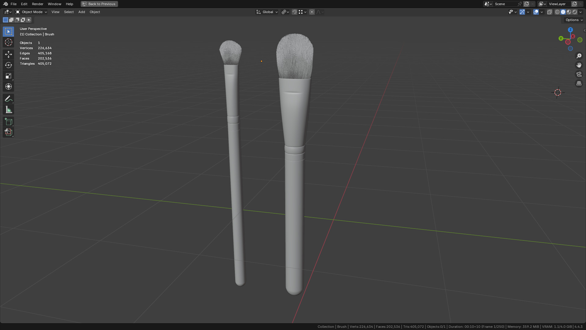
Task: Open the scene browse dropdown
Action: (488, 4)
